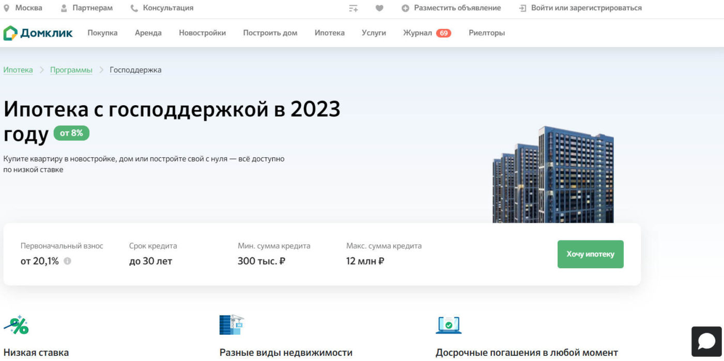
Task: Click the buildings icon above Разные виды недвижимости
Action: pos(233,325)
